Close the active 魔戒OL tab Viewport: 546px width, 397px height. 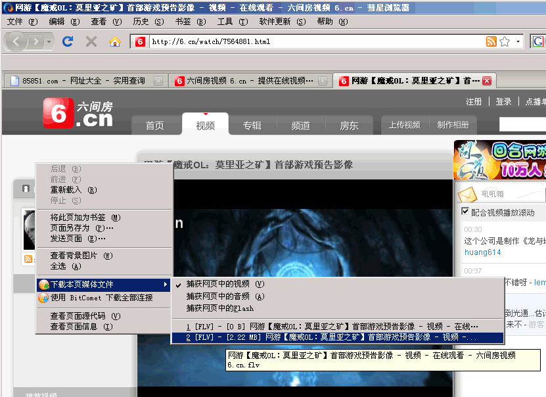(487, 81)
